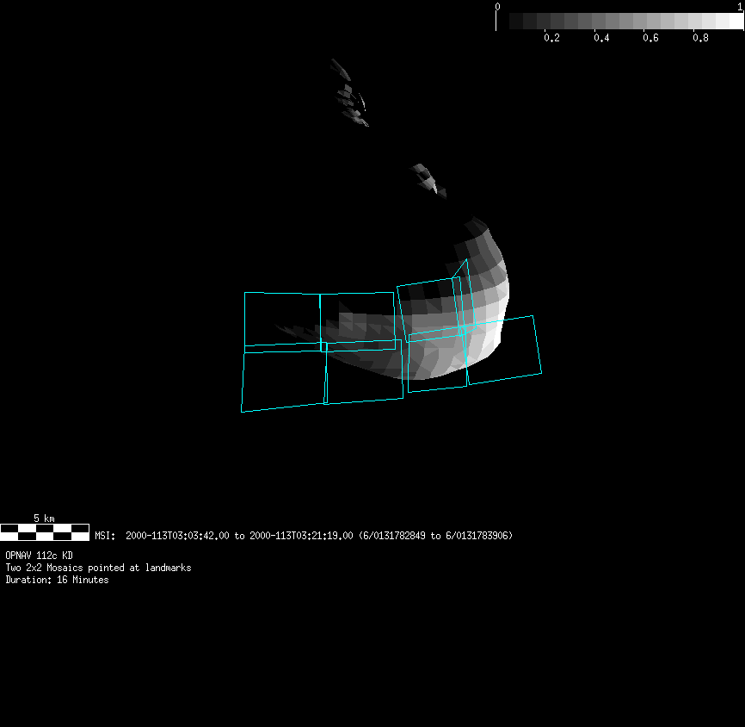
Task: Select the MSI start time 2000-113T03:03:42.00
Action: point(177,536)
